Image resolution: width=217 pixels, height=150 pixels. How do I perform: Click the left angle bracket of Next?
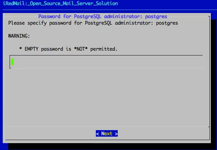[97, 134]
